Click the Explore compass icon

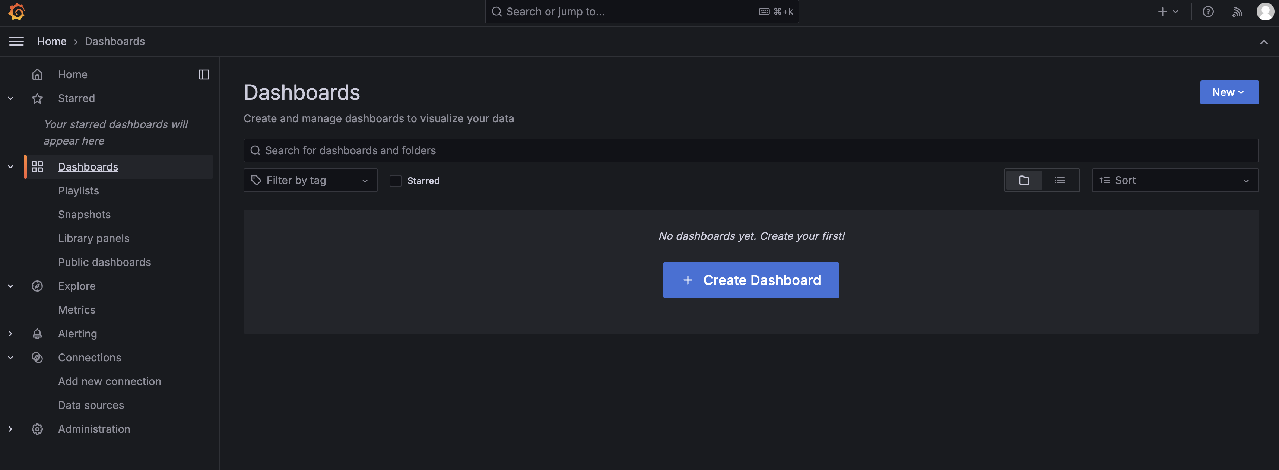(x=37, y=286)
